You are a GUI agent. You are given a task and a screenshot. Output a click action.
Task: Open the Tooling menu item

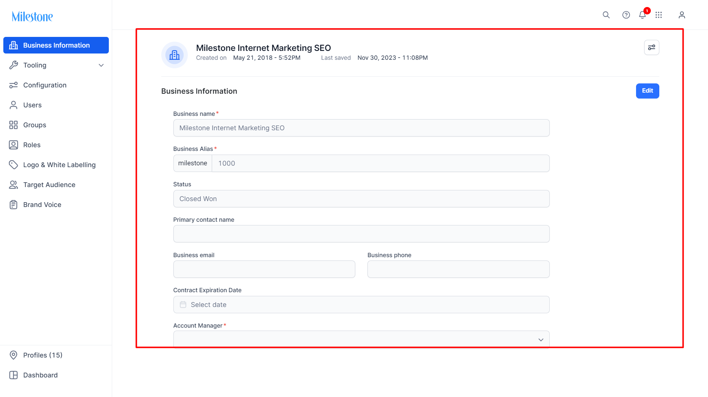coord(56,65)
